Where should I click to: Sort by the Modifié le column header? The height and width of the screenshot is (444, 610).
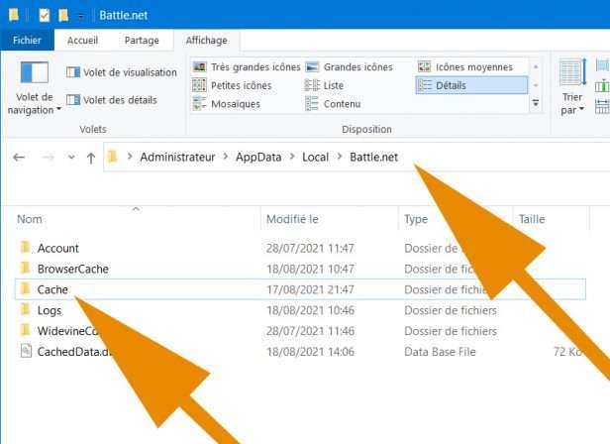[x=292, y=219]
